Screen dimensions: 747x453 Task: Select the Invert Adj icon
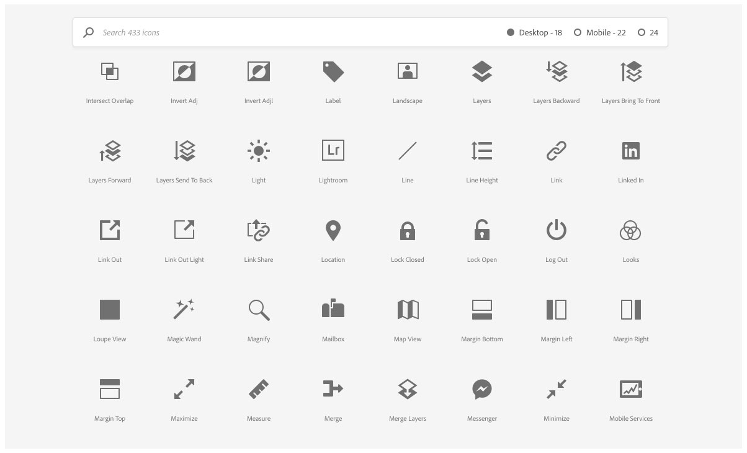184,71
